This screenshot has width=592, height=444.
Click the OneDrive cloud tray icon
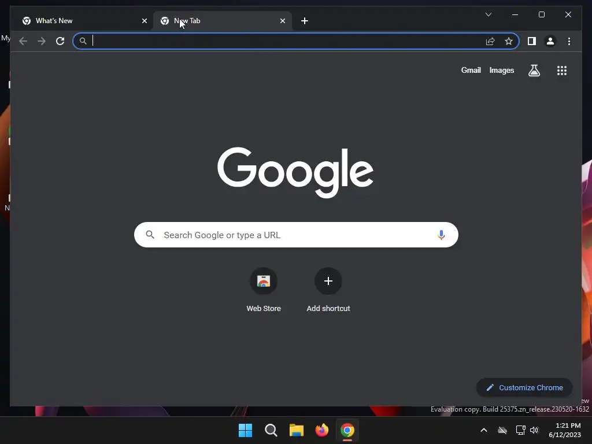pos(502,430)
